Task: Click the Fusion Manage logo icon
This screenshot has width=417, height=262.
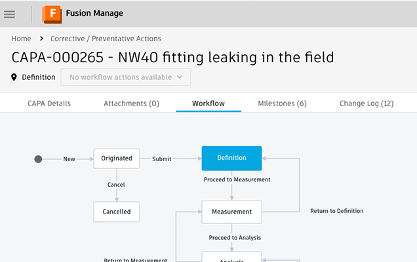Action: tap(50, 14)
